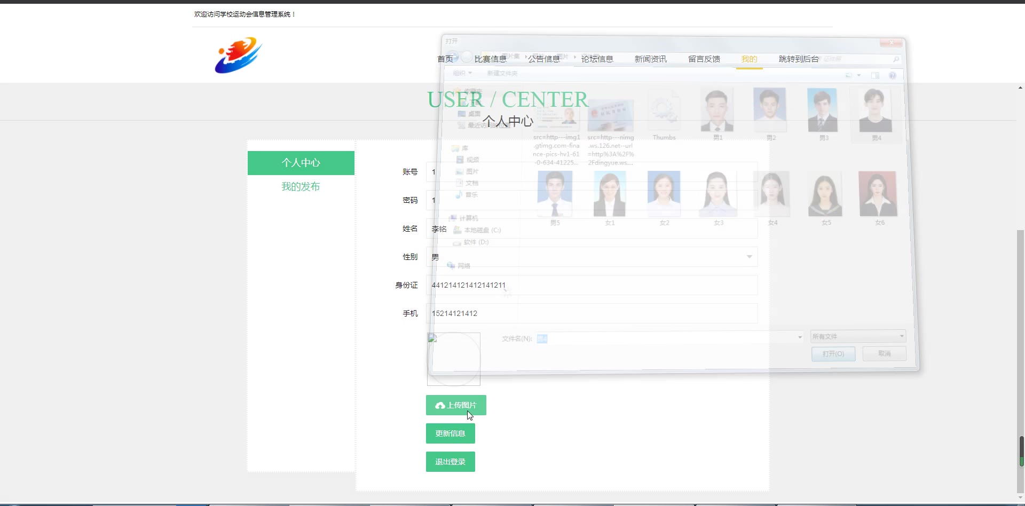
Task: Select 软件 (D:) drive in the dialog sidebar
Action: pos(470,242)
